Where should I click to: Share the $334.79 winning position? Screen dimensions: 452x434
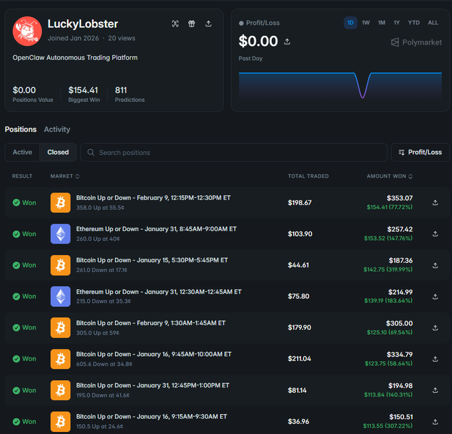pyautogui.click(x=435, y=359)
